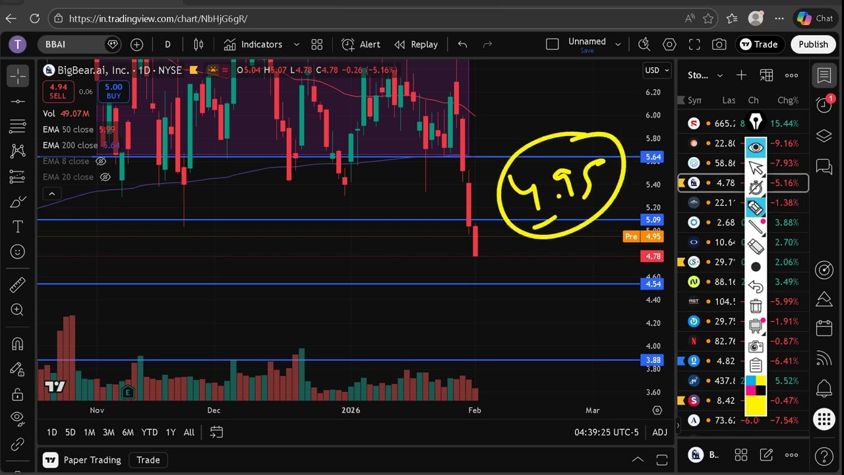Screen dimensions: 844x475
Task: Open browser Chat Copilot button
Action: tap(815, 18)
